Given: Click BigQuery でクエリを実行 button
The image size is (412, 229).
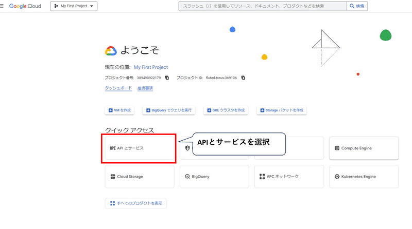Looking at the screenshot, I should tap(169, 110).
